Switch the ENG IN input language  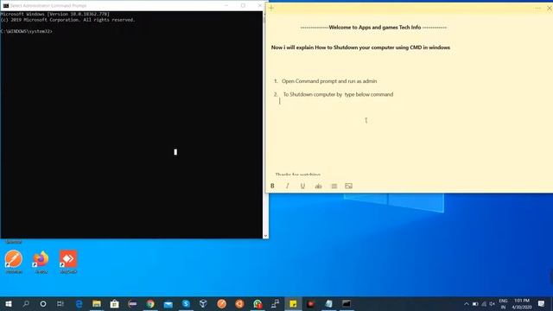coord(503,304)
